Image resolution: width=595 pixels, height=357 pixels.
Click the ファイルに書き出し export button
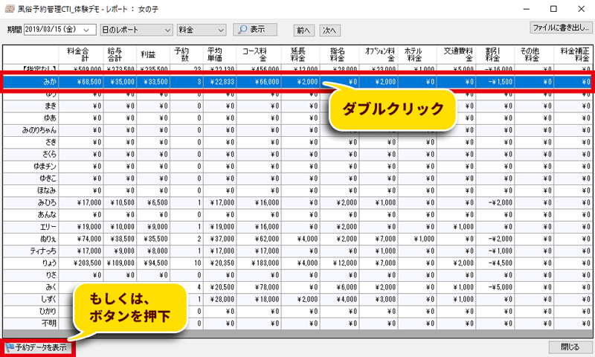click(560, 28)
